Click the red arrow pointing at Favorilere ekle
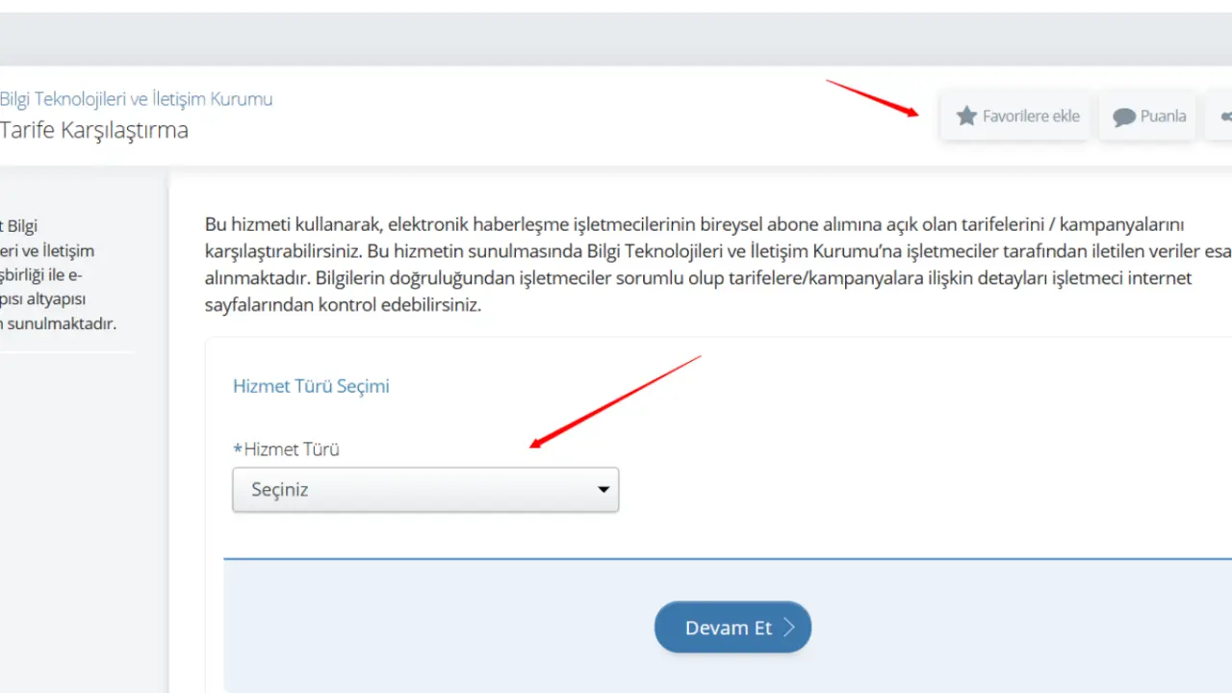The image size is (1232, 693). click(x=872, y=98)
